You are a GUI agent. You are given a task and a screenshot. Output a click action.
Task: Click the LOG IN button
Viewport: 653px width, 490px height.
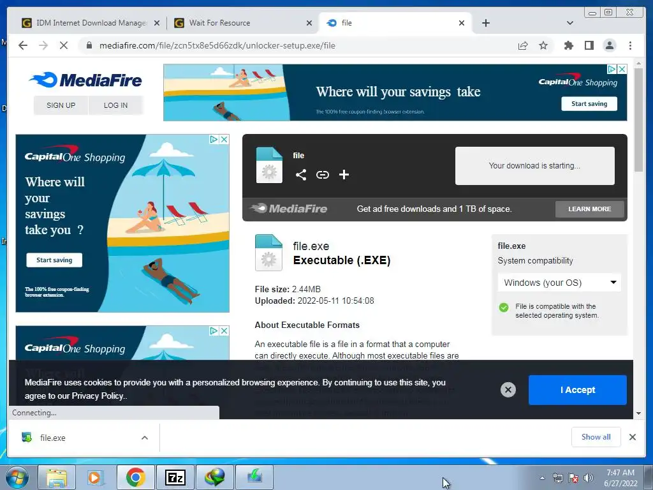[x=116, y=105]
